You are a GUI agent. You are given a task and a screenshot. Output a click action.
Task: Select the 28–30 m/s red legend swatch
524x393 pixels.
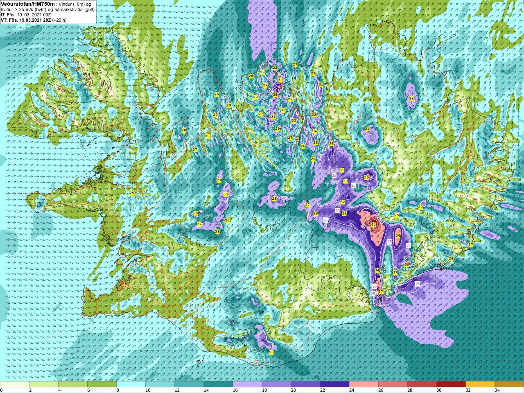[422, 384]
